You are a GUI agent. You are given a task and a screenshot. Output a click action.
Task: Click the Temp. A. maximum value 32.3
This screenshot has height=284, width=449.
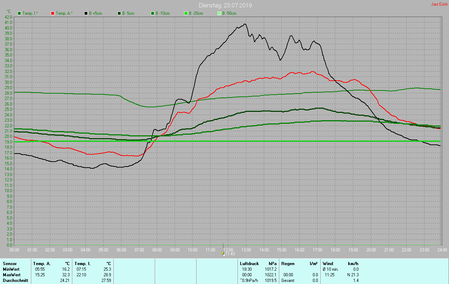coord(66,275)
